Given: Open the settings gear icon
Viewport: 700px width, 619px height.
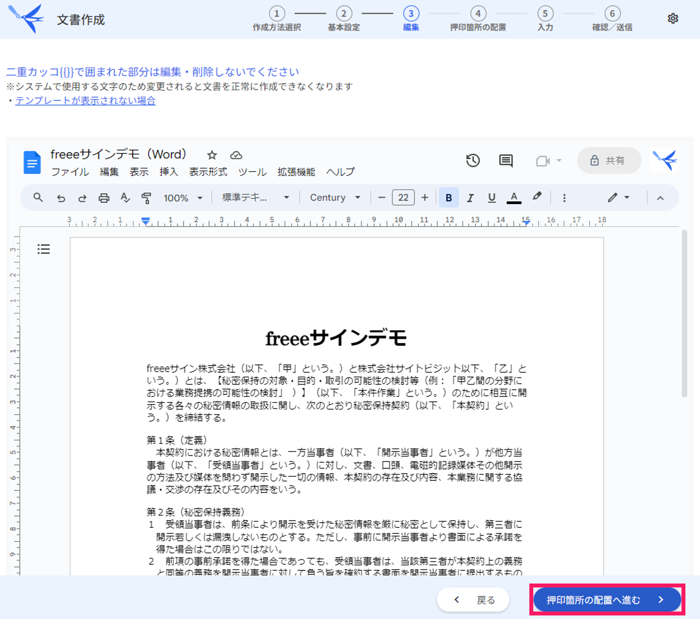Looking at the screenshot, I should coord(673,19).
